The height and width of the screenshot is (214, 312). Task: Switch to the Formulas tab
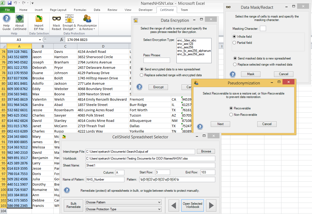80,10
